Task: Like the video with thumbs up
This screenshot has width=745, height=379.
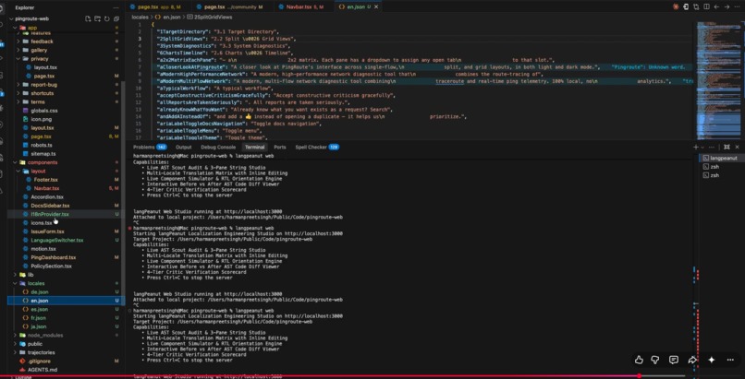Action: (x=639, y=360)
